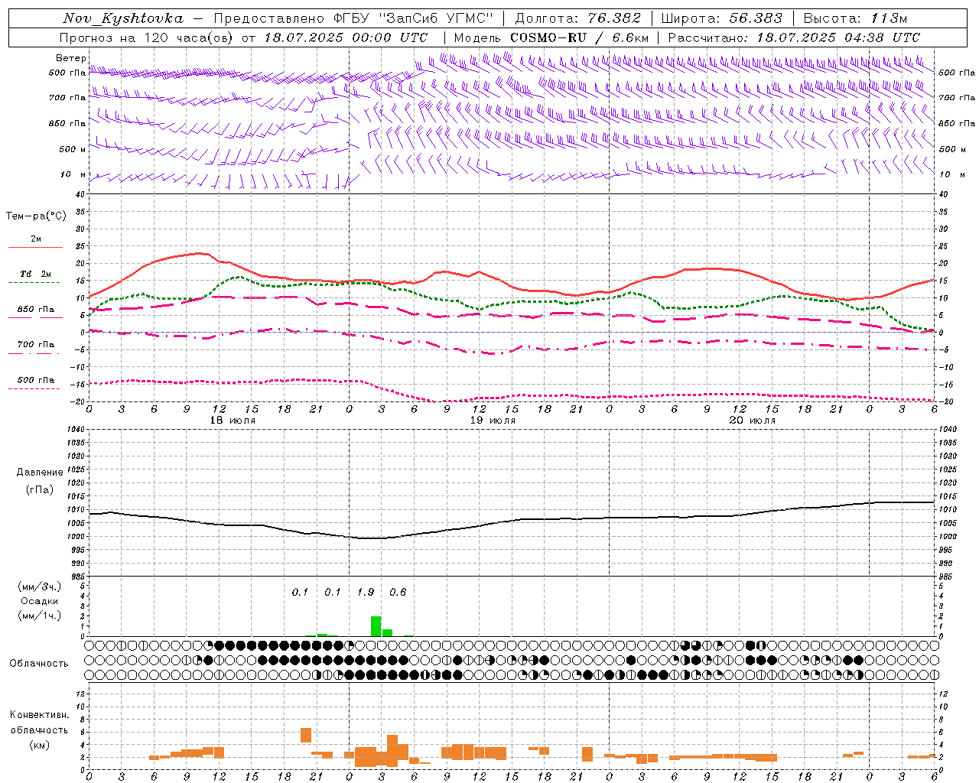Click the elevation value Высота: 113м
The height and width of the screenshot is (783, 979).
(x=855, y=18)
